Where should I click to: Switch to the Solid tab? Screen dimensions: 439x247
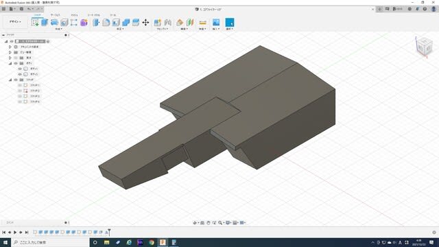click(x=38, y=15)
